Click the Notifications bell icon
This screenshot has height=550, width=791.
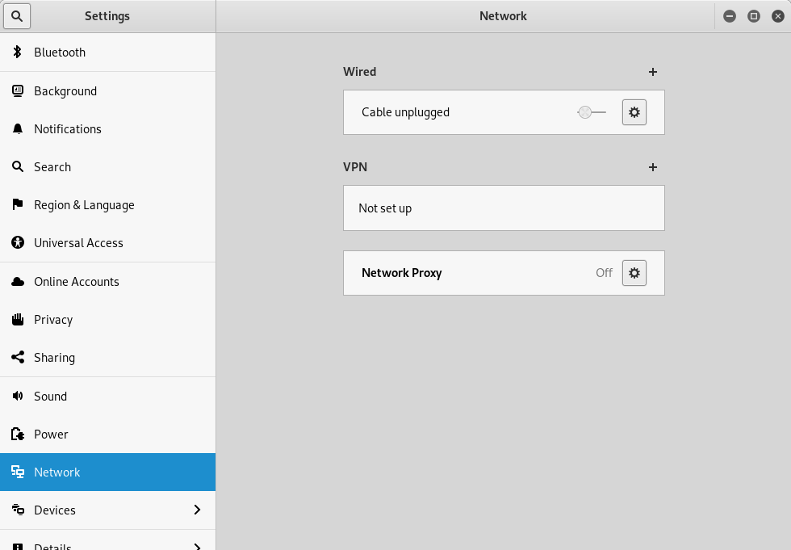tap(18, 129)
